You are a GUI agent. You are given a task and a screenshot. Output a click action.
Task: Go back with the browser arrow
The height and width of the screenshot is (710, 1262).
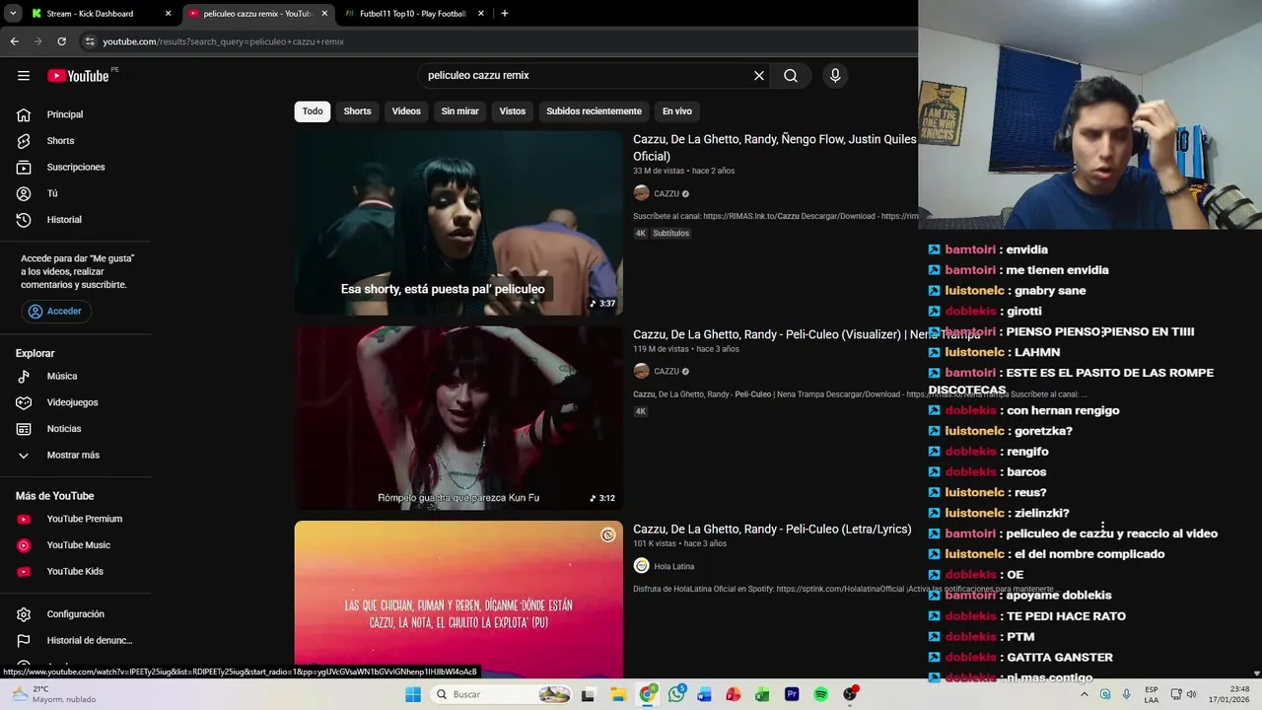click(x=14, y=41)
